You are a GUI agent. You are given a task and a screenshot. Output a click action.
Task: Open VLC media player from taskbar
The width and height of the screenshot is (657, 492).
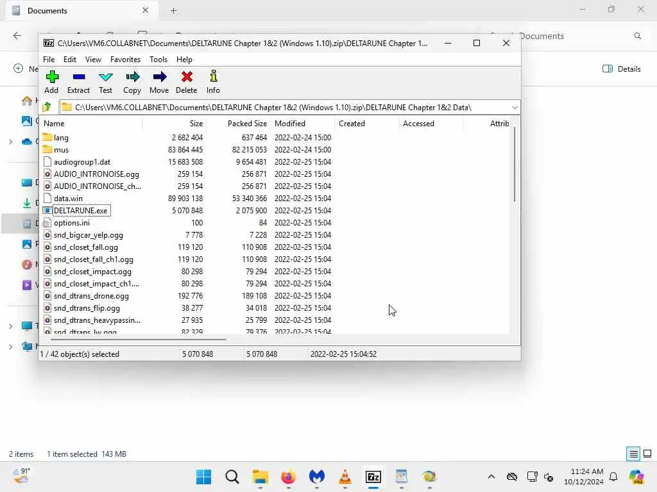point(345,477)
